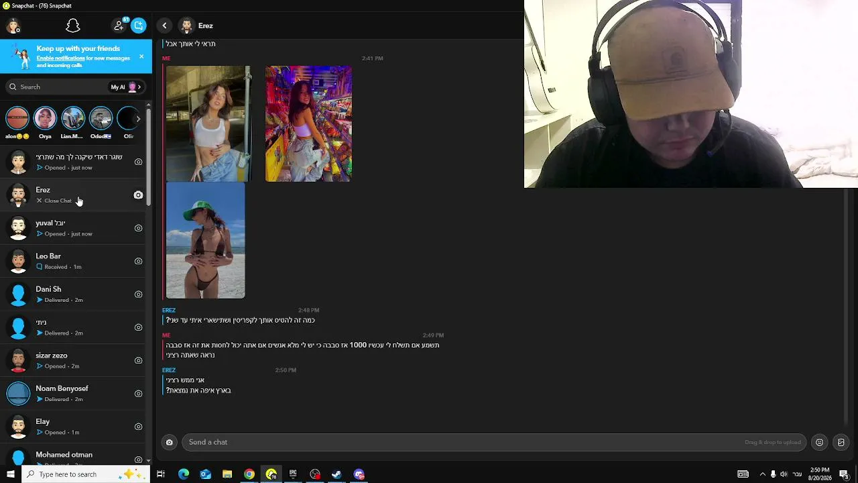Open the Noam Benyosef conversation
This screenshot has height=483, width=858.
coord(74,393)
